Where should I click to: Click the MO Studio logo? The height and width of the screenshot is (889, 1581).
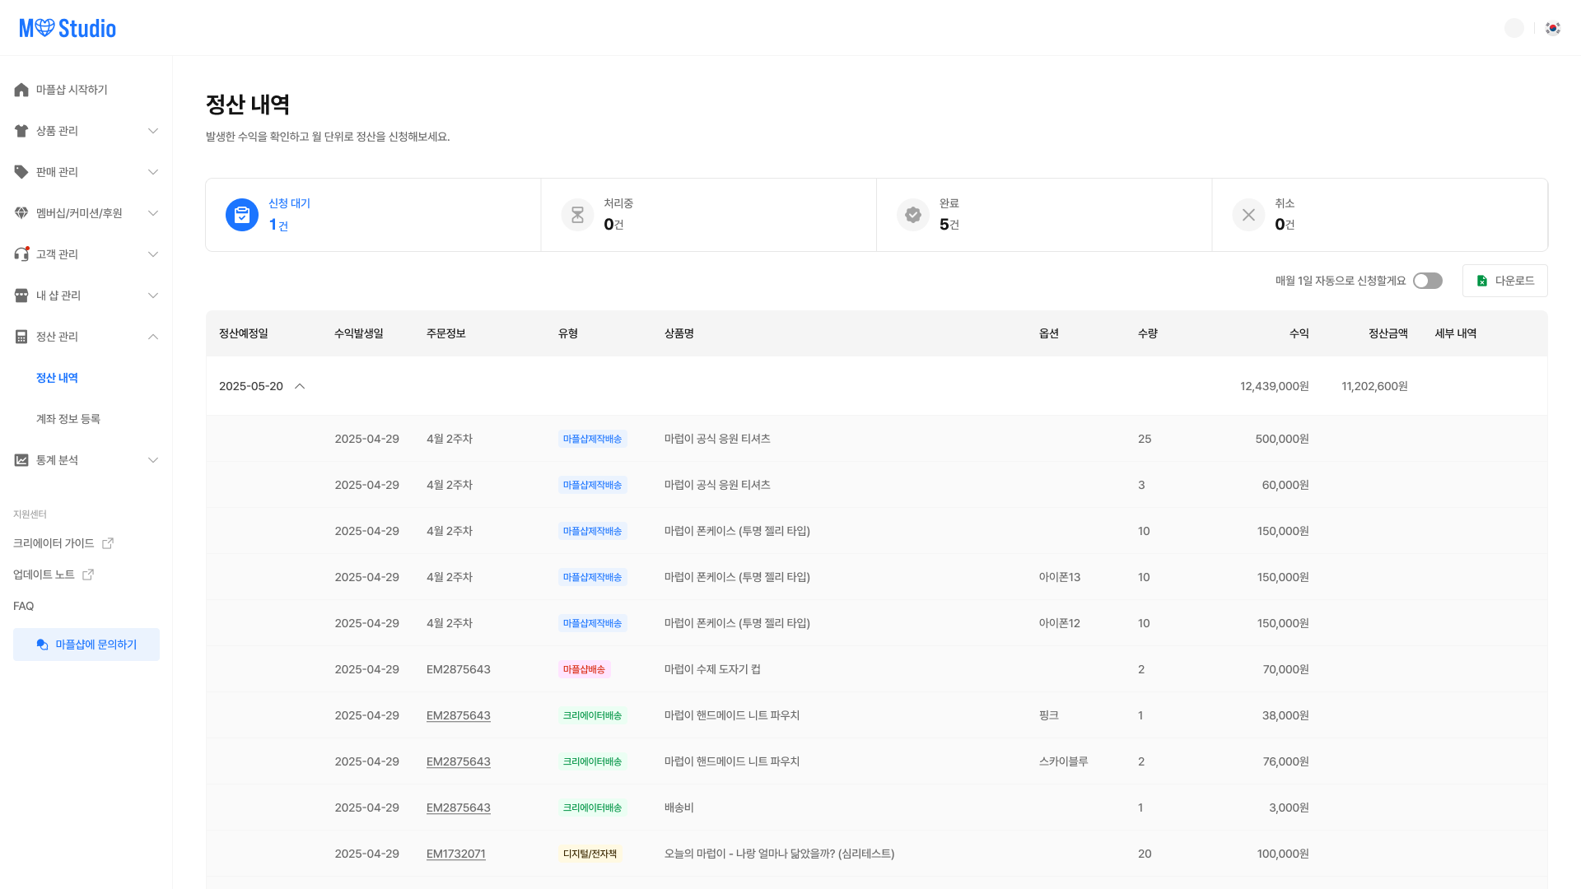68,28
